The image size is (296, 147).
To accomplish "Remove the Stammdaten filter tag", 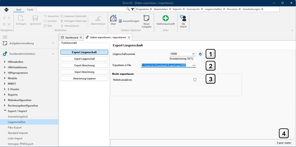I will [170, 9].
